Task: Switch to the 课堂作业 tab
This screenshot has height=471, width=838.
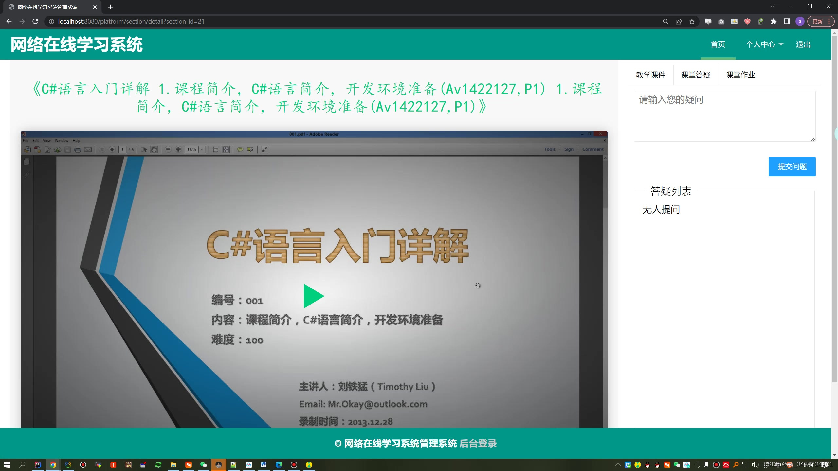Action: 740,75
